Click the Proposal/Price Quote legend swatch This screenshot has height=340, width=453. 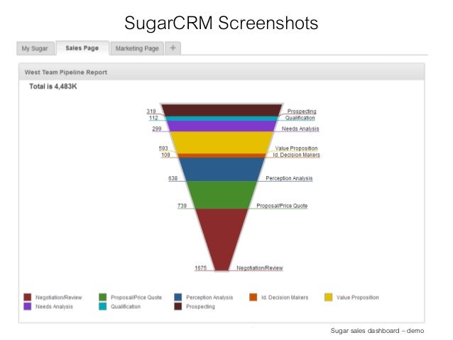(x=102, y=297)
